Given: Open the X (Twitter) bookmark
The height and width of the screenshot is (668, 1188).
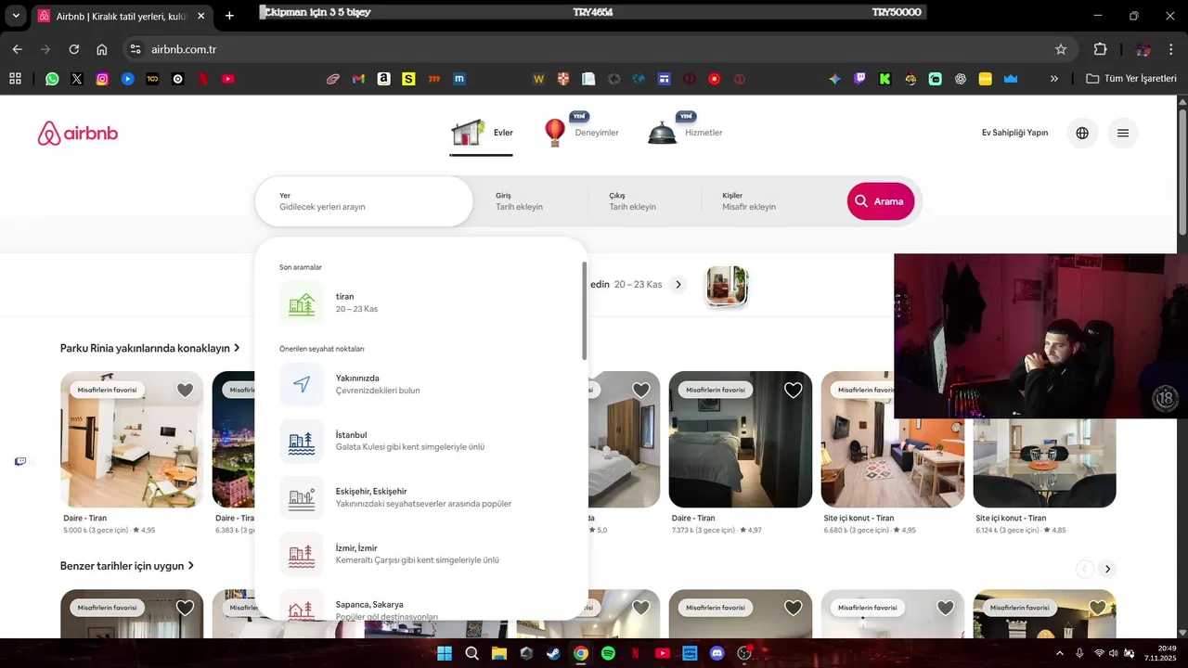Looking at the screenshot, I should 77,79.
